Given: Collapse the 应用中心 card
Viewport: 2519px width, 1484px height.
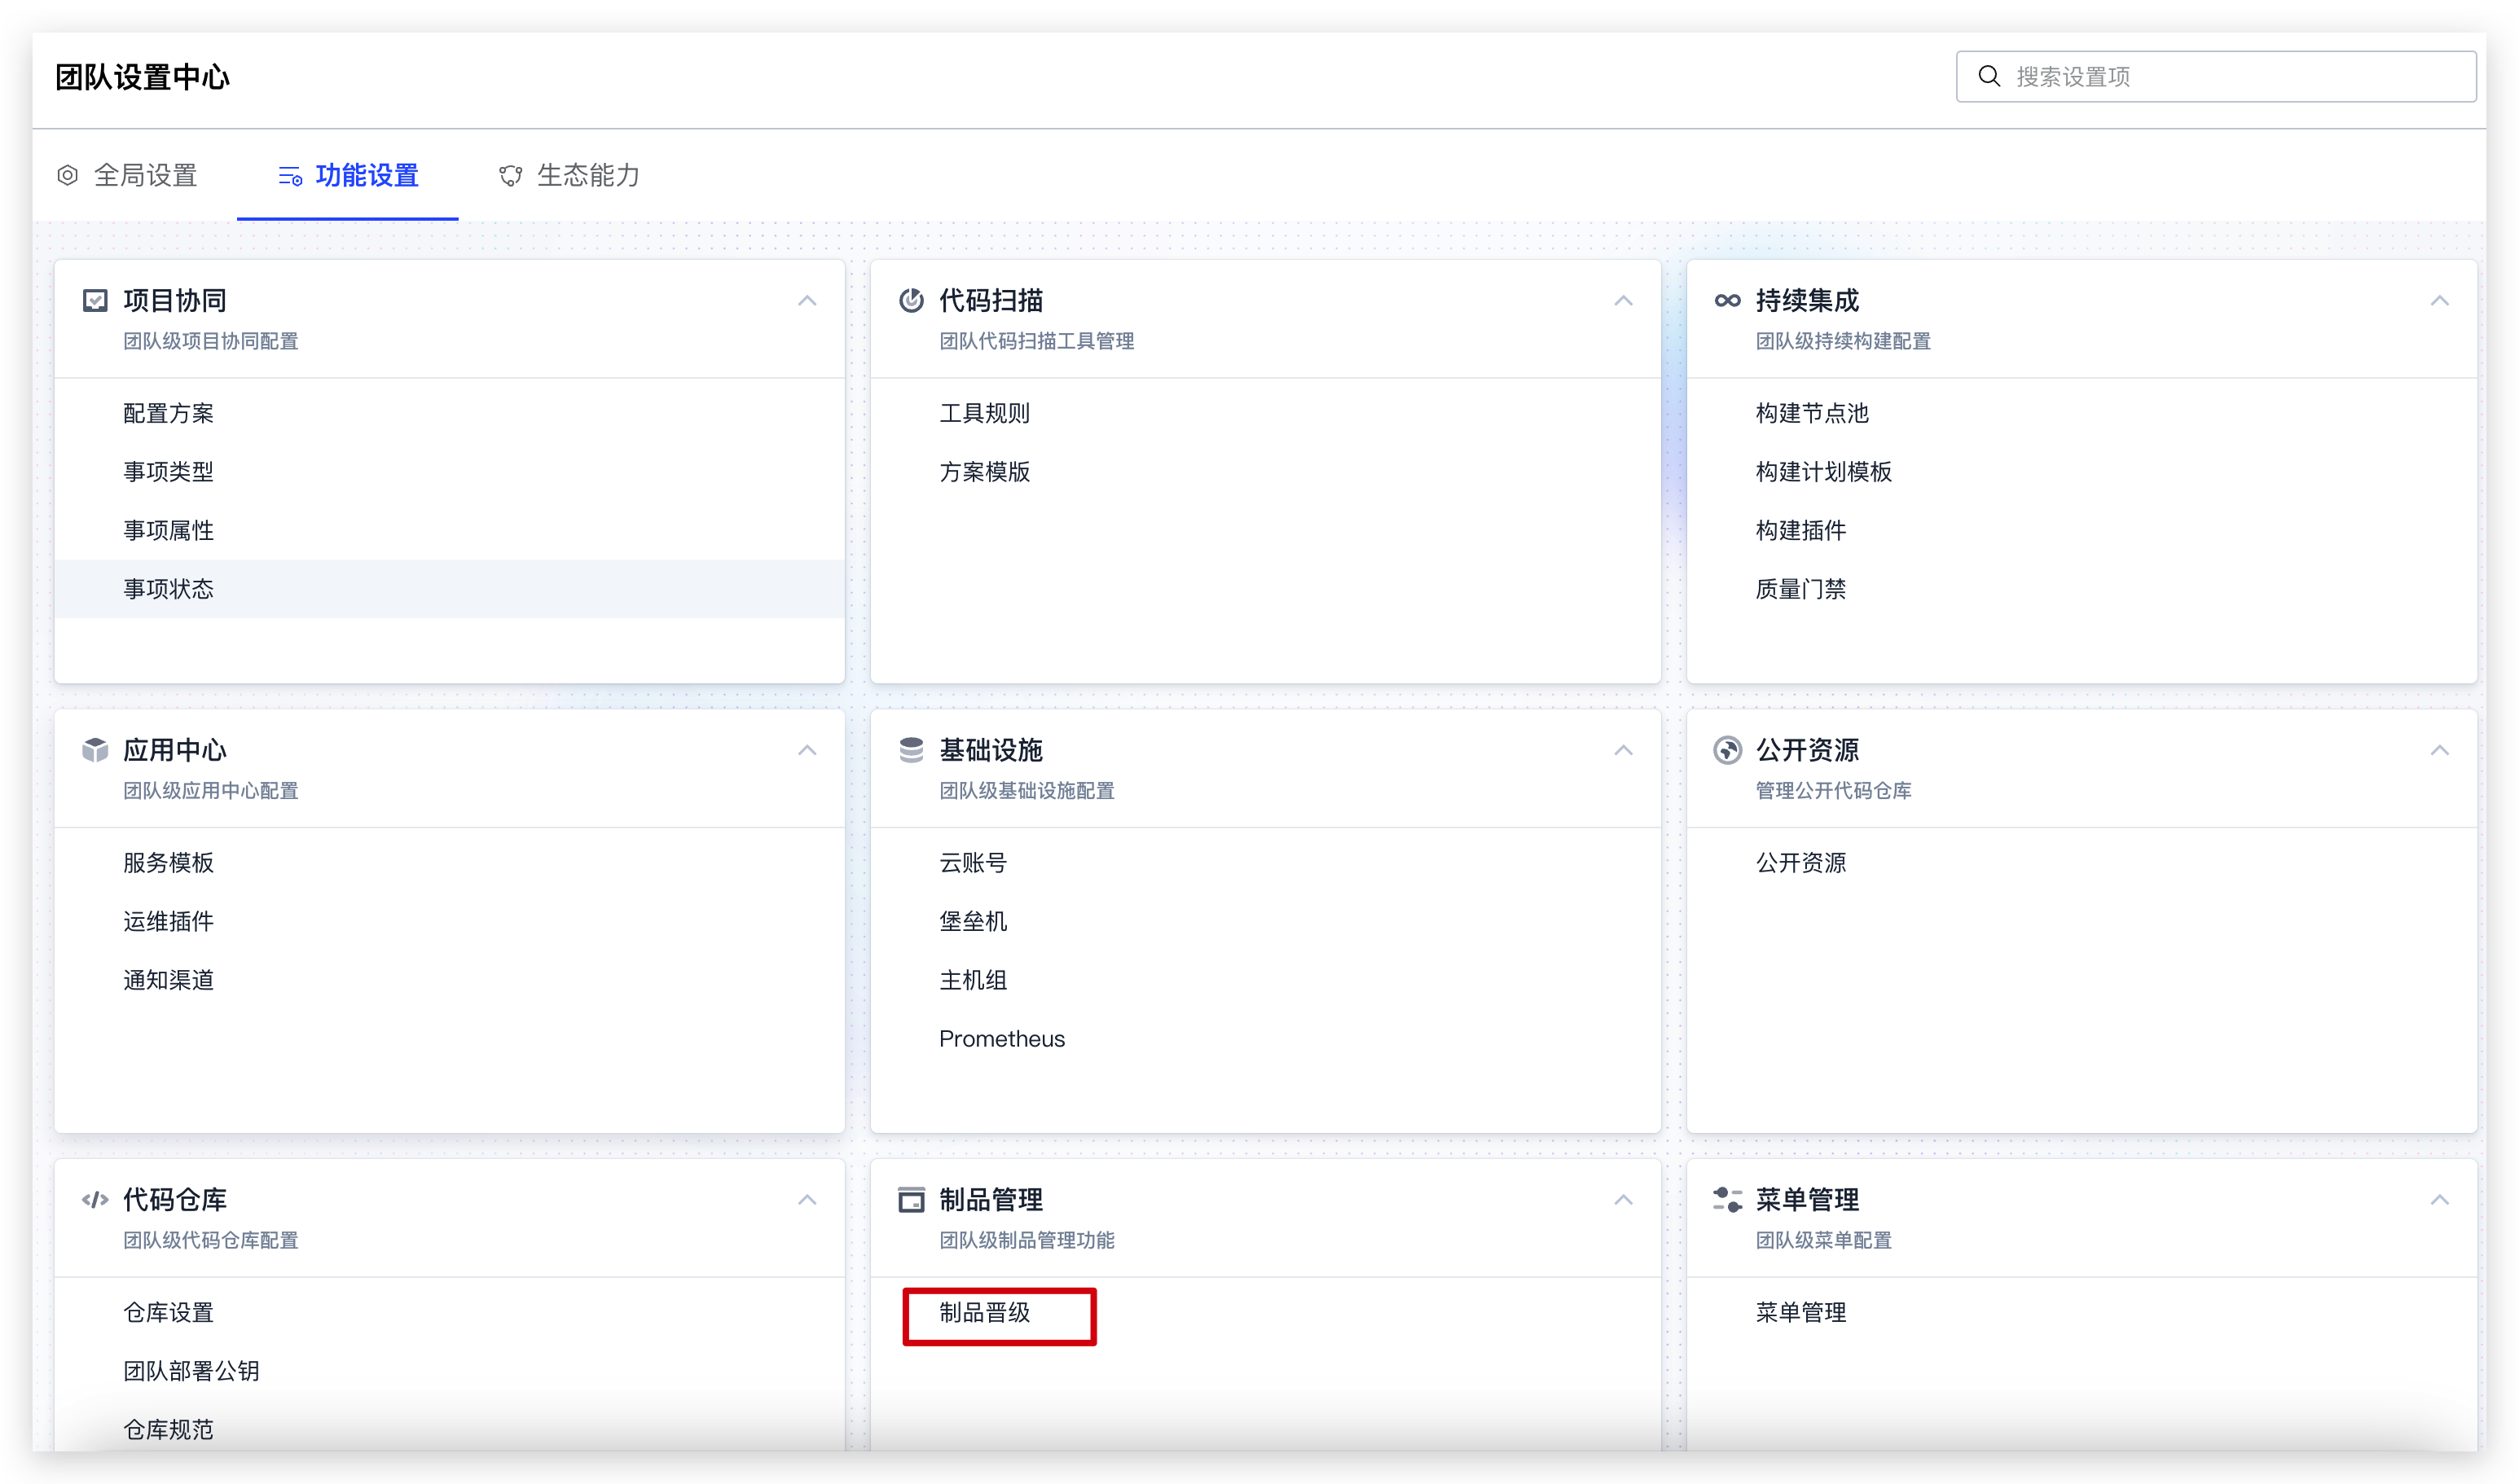Looking at the screenshot, I should 807,750.
